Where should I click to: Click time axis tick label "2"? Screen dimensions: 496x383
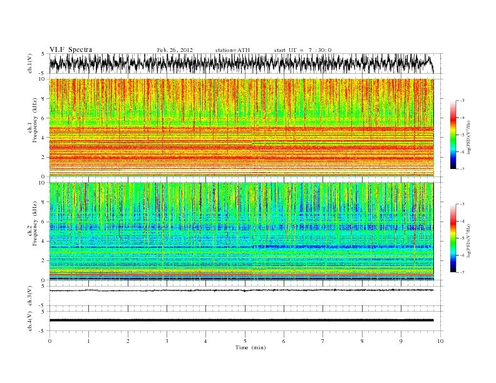[128, 341]
